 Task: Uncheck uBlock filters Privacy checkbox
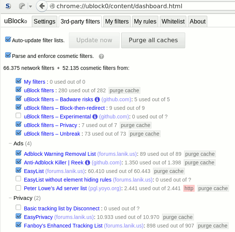[x=18, y=124]
